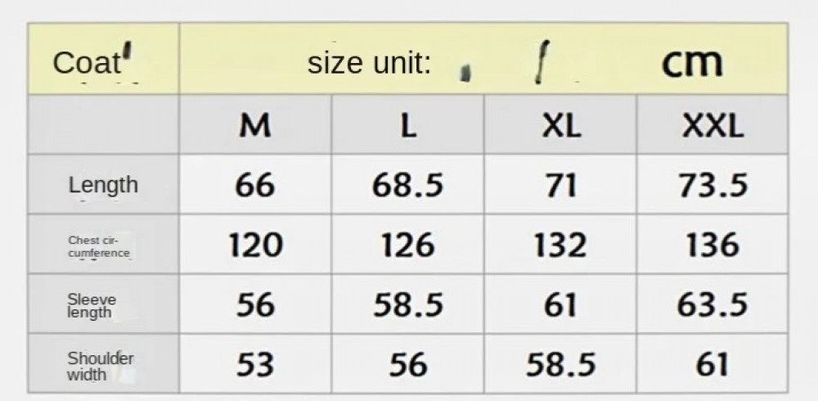Click the Length value 68.5 for L
Screen dimensions: 818x401
pos(408,186)
